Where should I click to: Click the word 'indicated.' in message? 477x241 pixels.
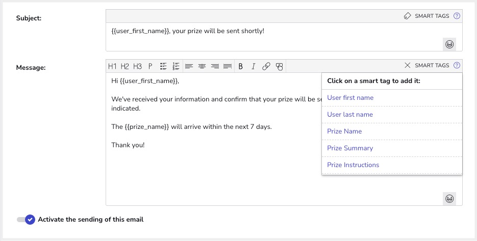click(x=126, y=109)
